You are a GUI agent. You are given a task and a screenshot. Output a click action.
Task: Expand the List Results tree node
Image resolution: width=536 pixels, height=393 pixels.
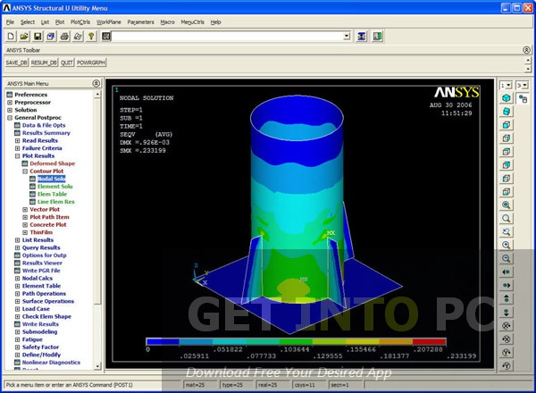click(x=17, y=240)
